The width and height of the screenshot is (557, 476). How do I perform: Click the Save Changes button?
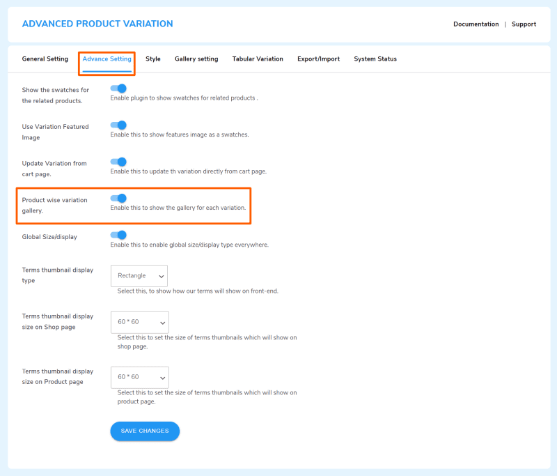click(x=144, y=431)
